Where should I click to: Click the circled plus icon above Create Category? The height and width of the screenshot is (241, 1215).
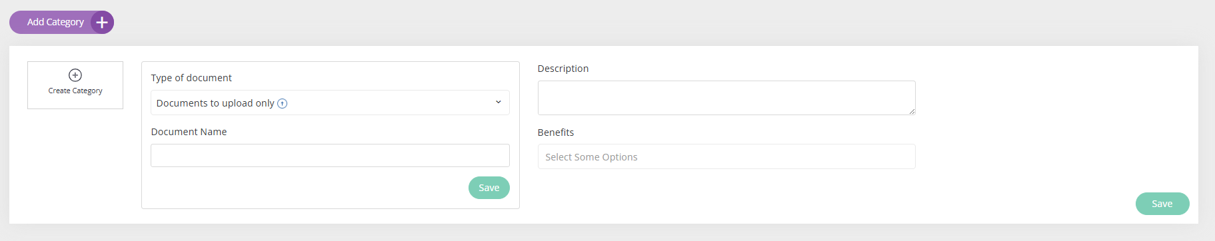coord(75,75)
